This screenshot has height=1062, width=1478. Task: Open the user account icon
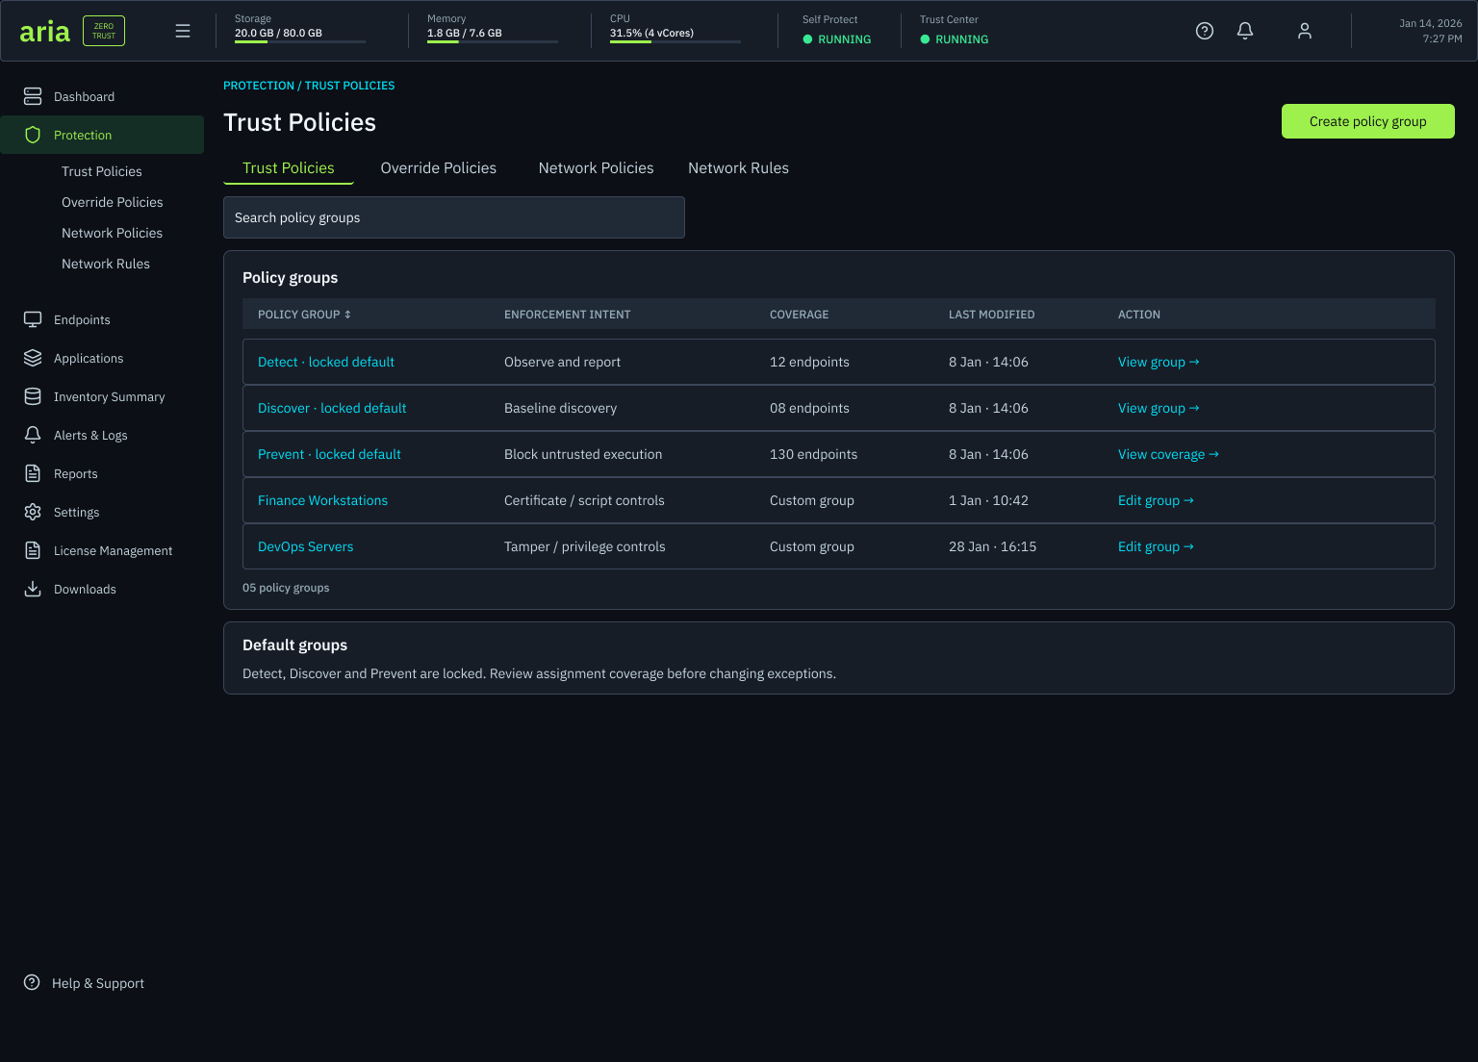[1305, 31]
